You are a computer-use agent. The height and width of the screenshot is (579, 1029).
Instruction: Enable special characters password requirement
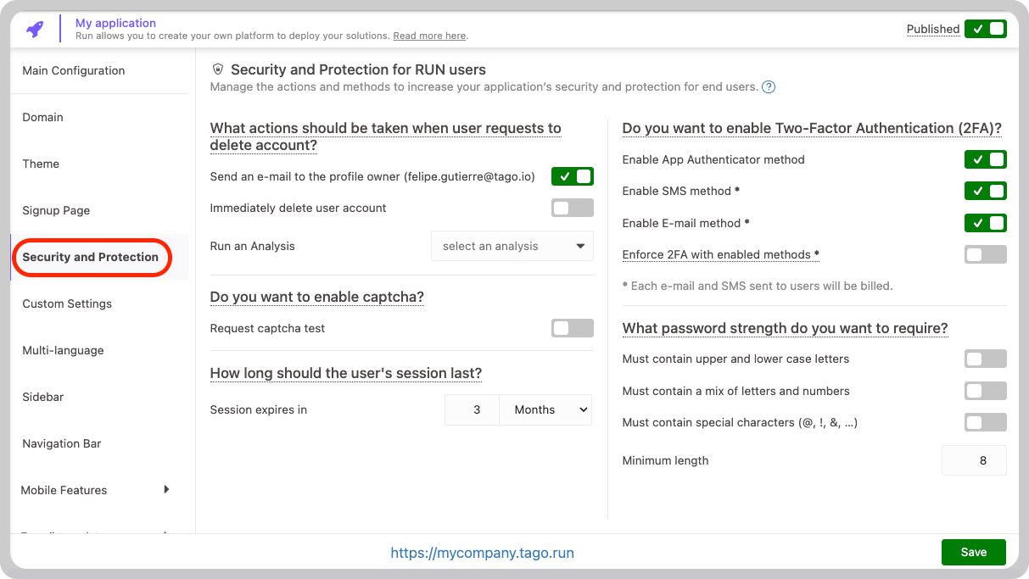click(x=985, y=422)
